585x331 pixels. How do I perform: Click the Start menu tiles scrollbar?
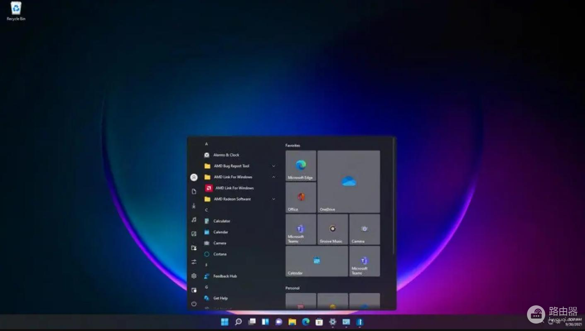tap(393, 196)
